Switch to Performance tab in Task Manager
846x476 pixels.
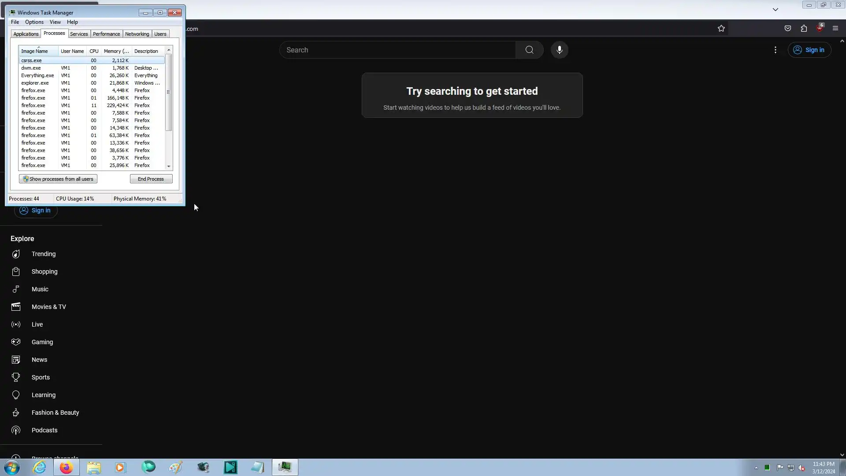[x=106, y=34]
